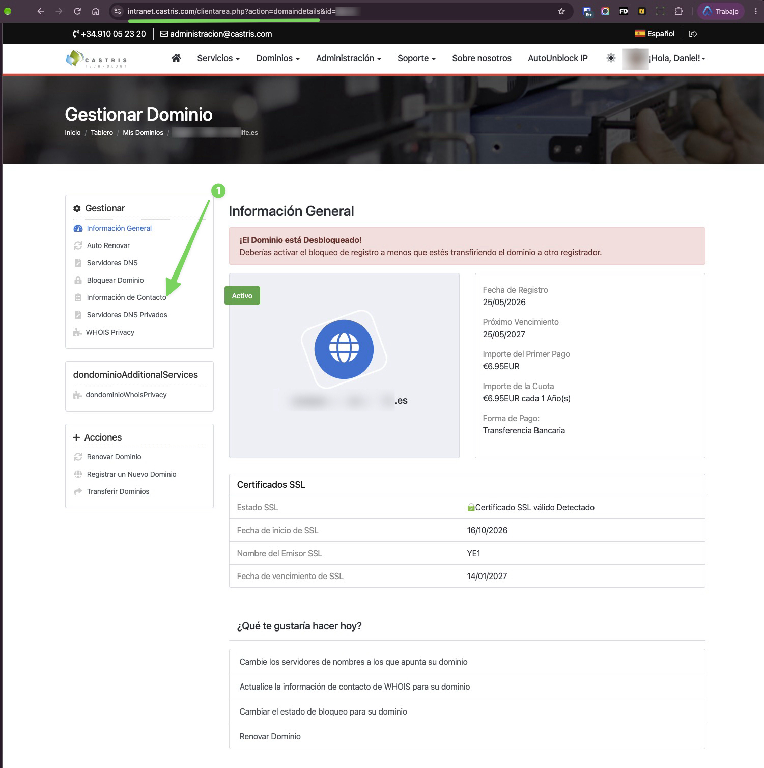The height and width of the screenshot is (768, 764).
Task: Reload the page using the browser refresh icon
Action: coord(77,11)
